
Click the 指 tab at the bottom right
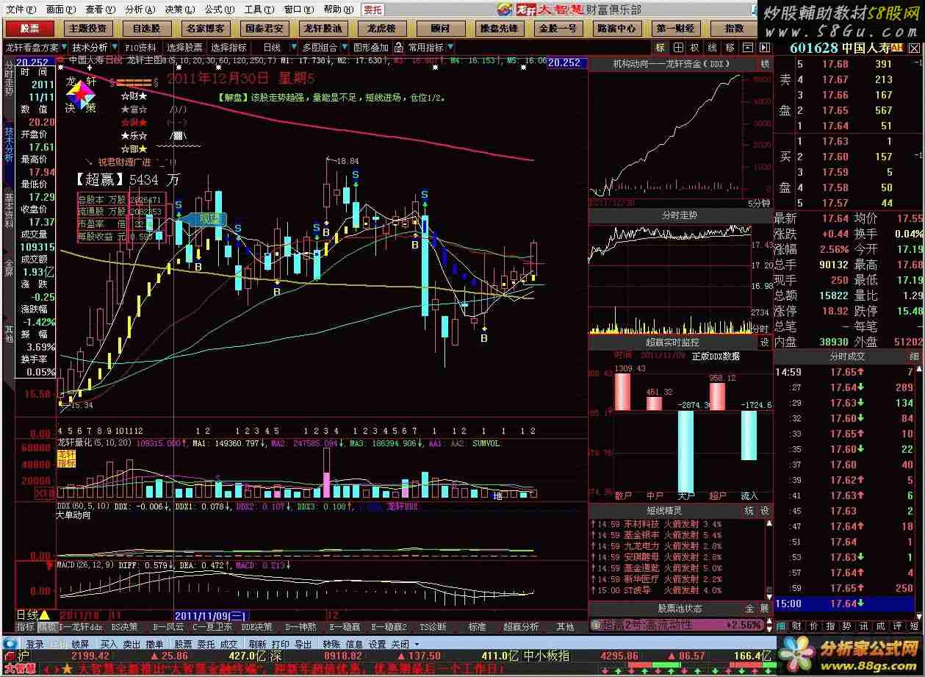pos(829,626)
